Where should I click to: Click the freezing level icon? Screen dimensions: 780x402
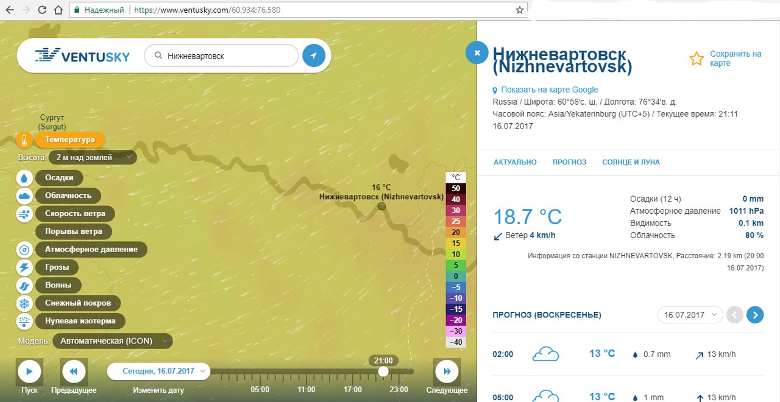click(24, 321)
